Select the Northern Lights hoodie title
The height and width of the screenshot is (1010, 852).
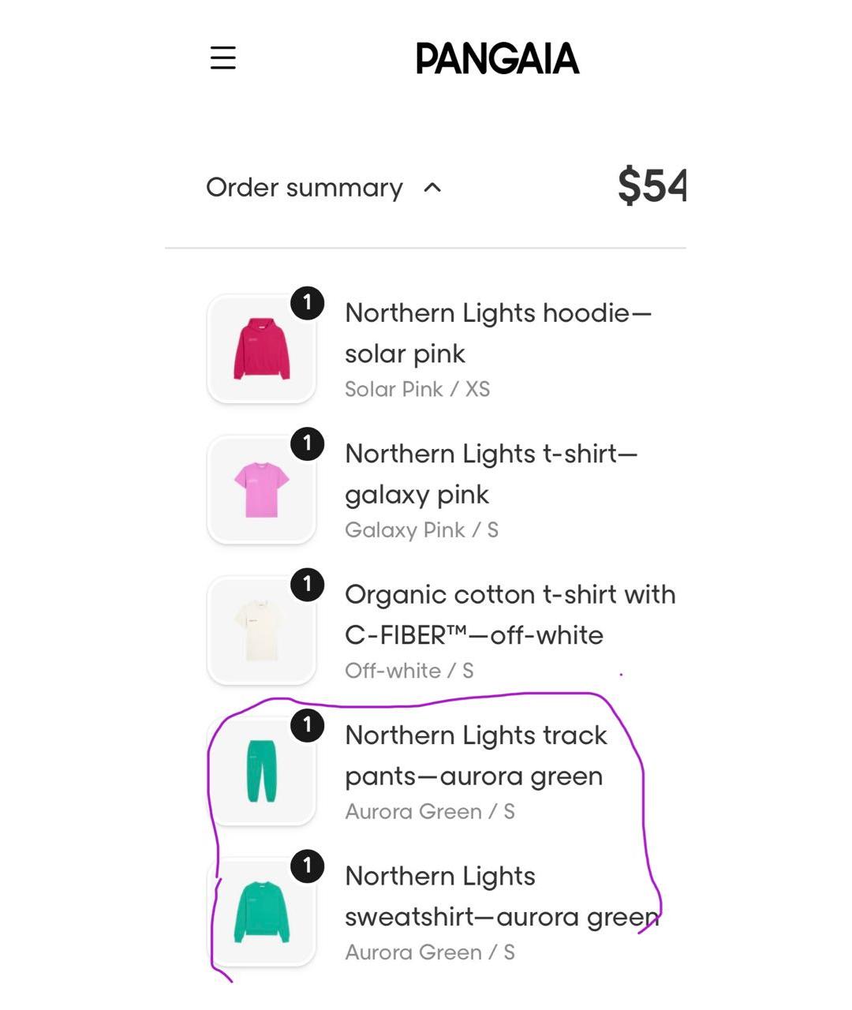click(498, 333)
